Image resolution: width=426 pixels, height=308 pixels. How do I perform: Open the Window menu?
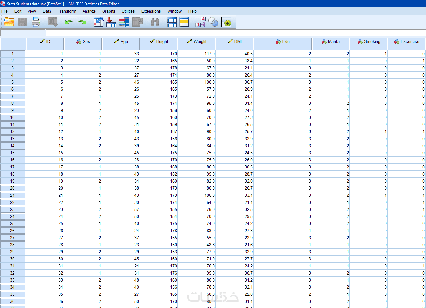coord(175,11)
